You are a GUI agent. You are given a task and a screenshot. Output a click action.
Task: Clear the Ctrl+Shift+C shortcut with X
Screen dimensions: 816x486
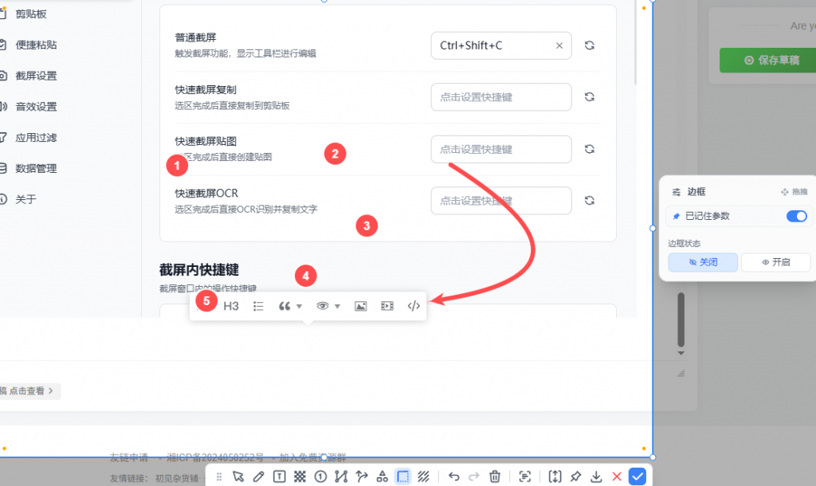click(x=559, y=45)
